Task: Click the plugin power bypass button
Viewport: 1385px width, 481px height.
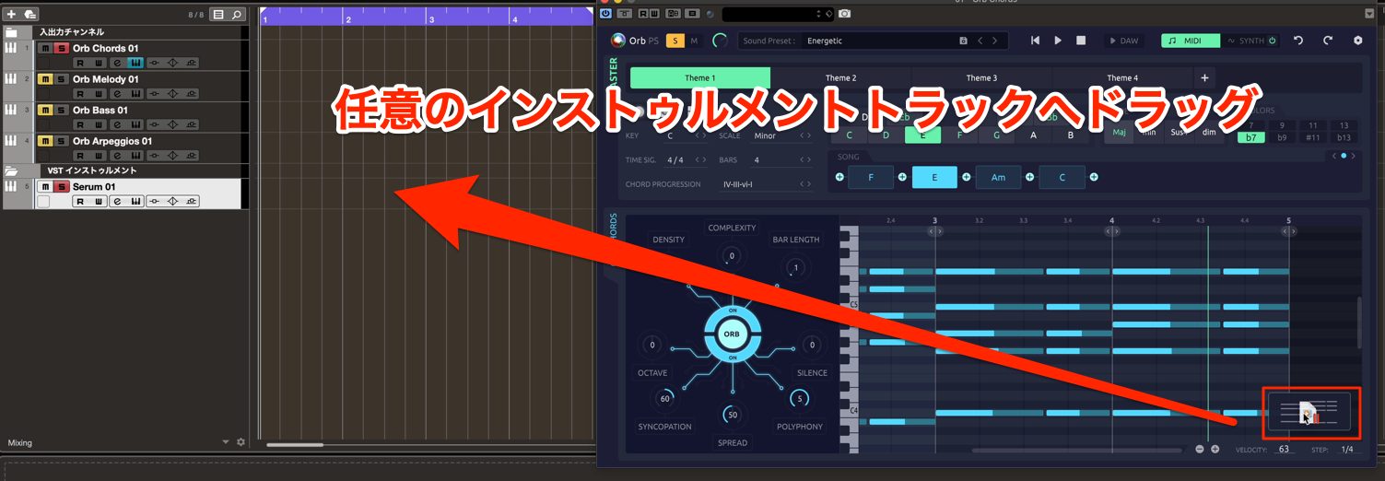Action: (x=605, y=14)
